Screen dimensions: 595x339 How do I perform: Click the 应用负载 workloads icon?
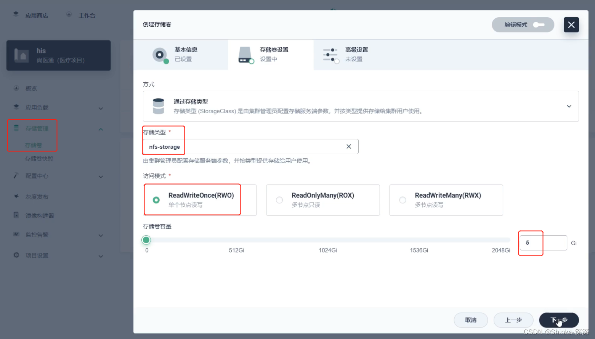16,107
